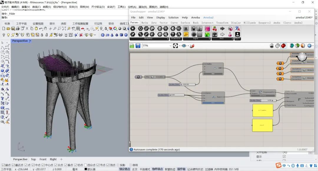Enable the 四分点 osnap checkbox
The image size is (318, 171).
click(86, 165)
